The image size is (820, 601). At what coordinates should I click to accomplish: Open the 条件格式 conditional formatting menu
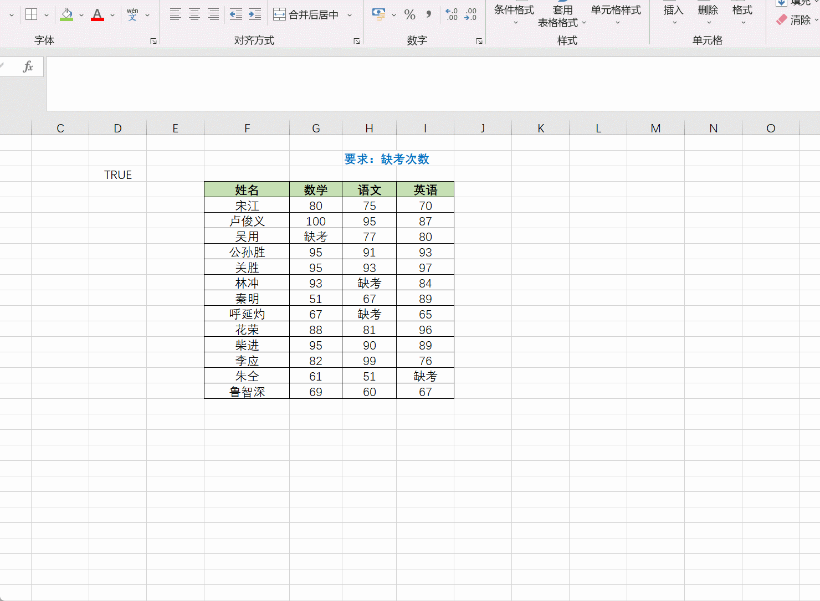click(514, 15)
